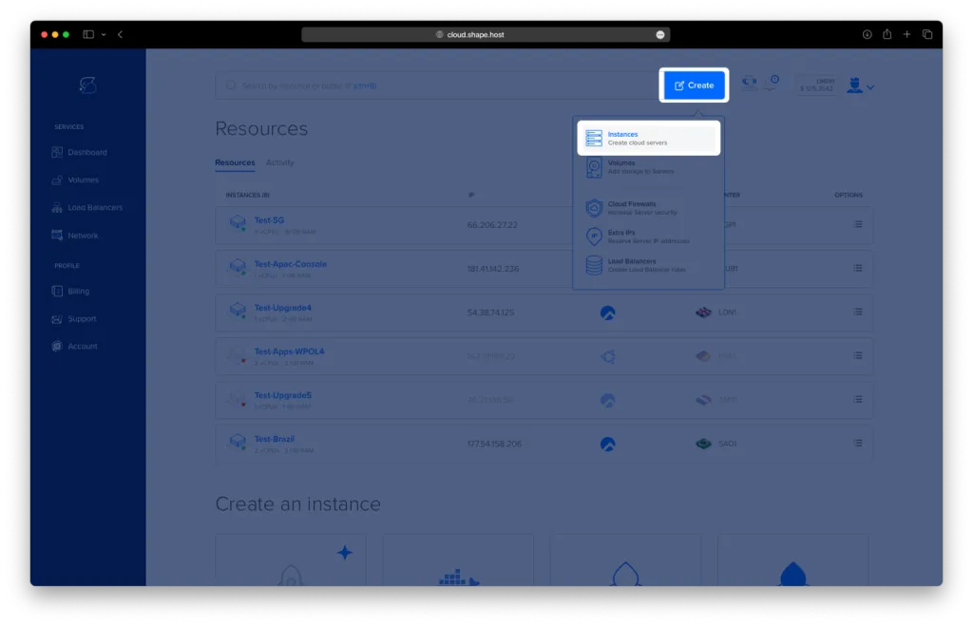
Task: Open Dashboard from the sidebar
Action: [x=86, y=152]
